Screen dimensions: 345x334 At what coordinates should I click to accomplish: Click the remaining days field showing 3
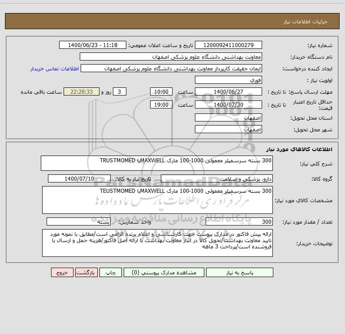pos(120,91)
